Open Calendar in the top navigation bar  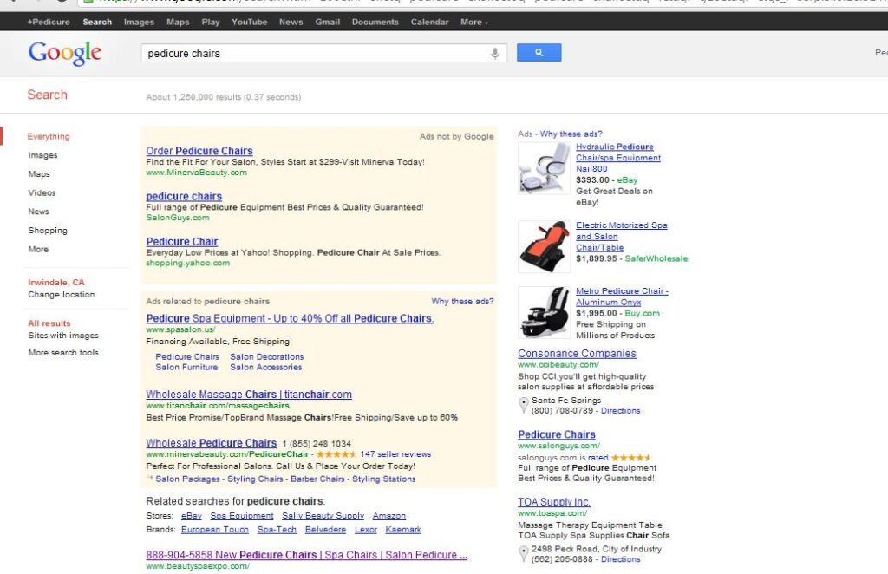[x=429, y=22]
